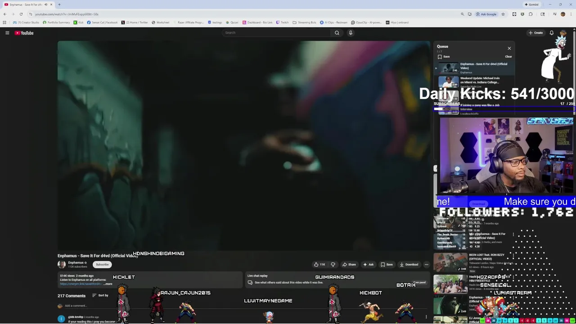Open the Ask AI button under the video
Screen dimensions: 576x324
369,265
